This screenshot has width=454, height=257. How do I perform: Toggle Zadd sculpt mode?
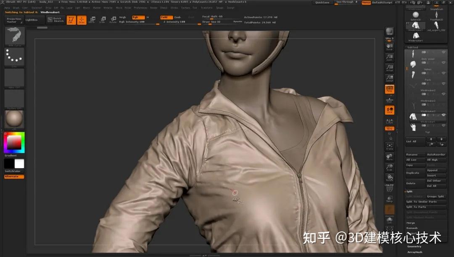click(166, 17)
